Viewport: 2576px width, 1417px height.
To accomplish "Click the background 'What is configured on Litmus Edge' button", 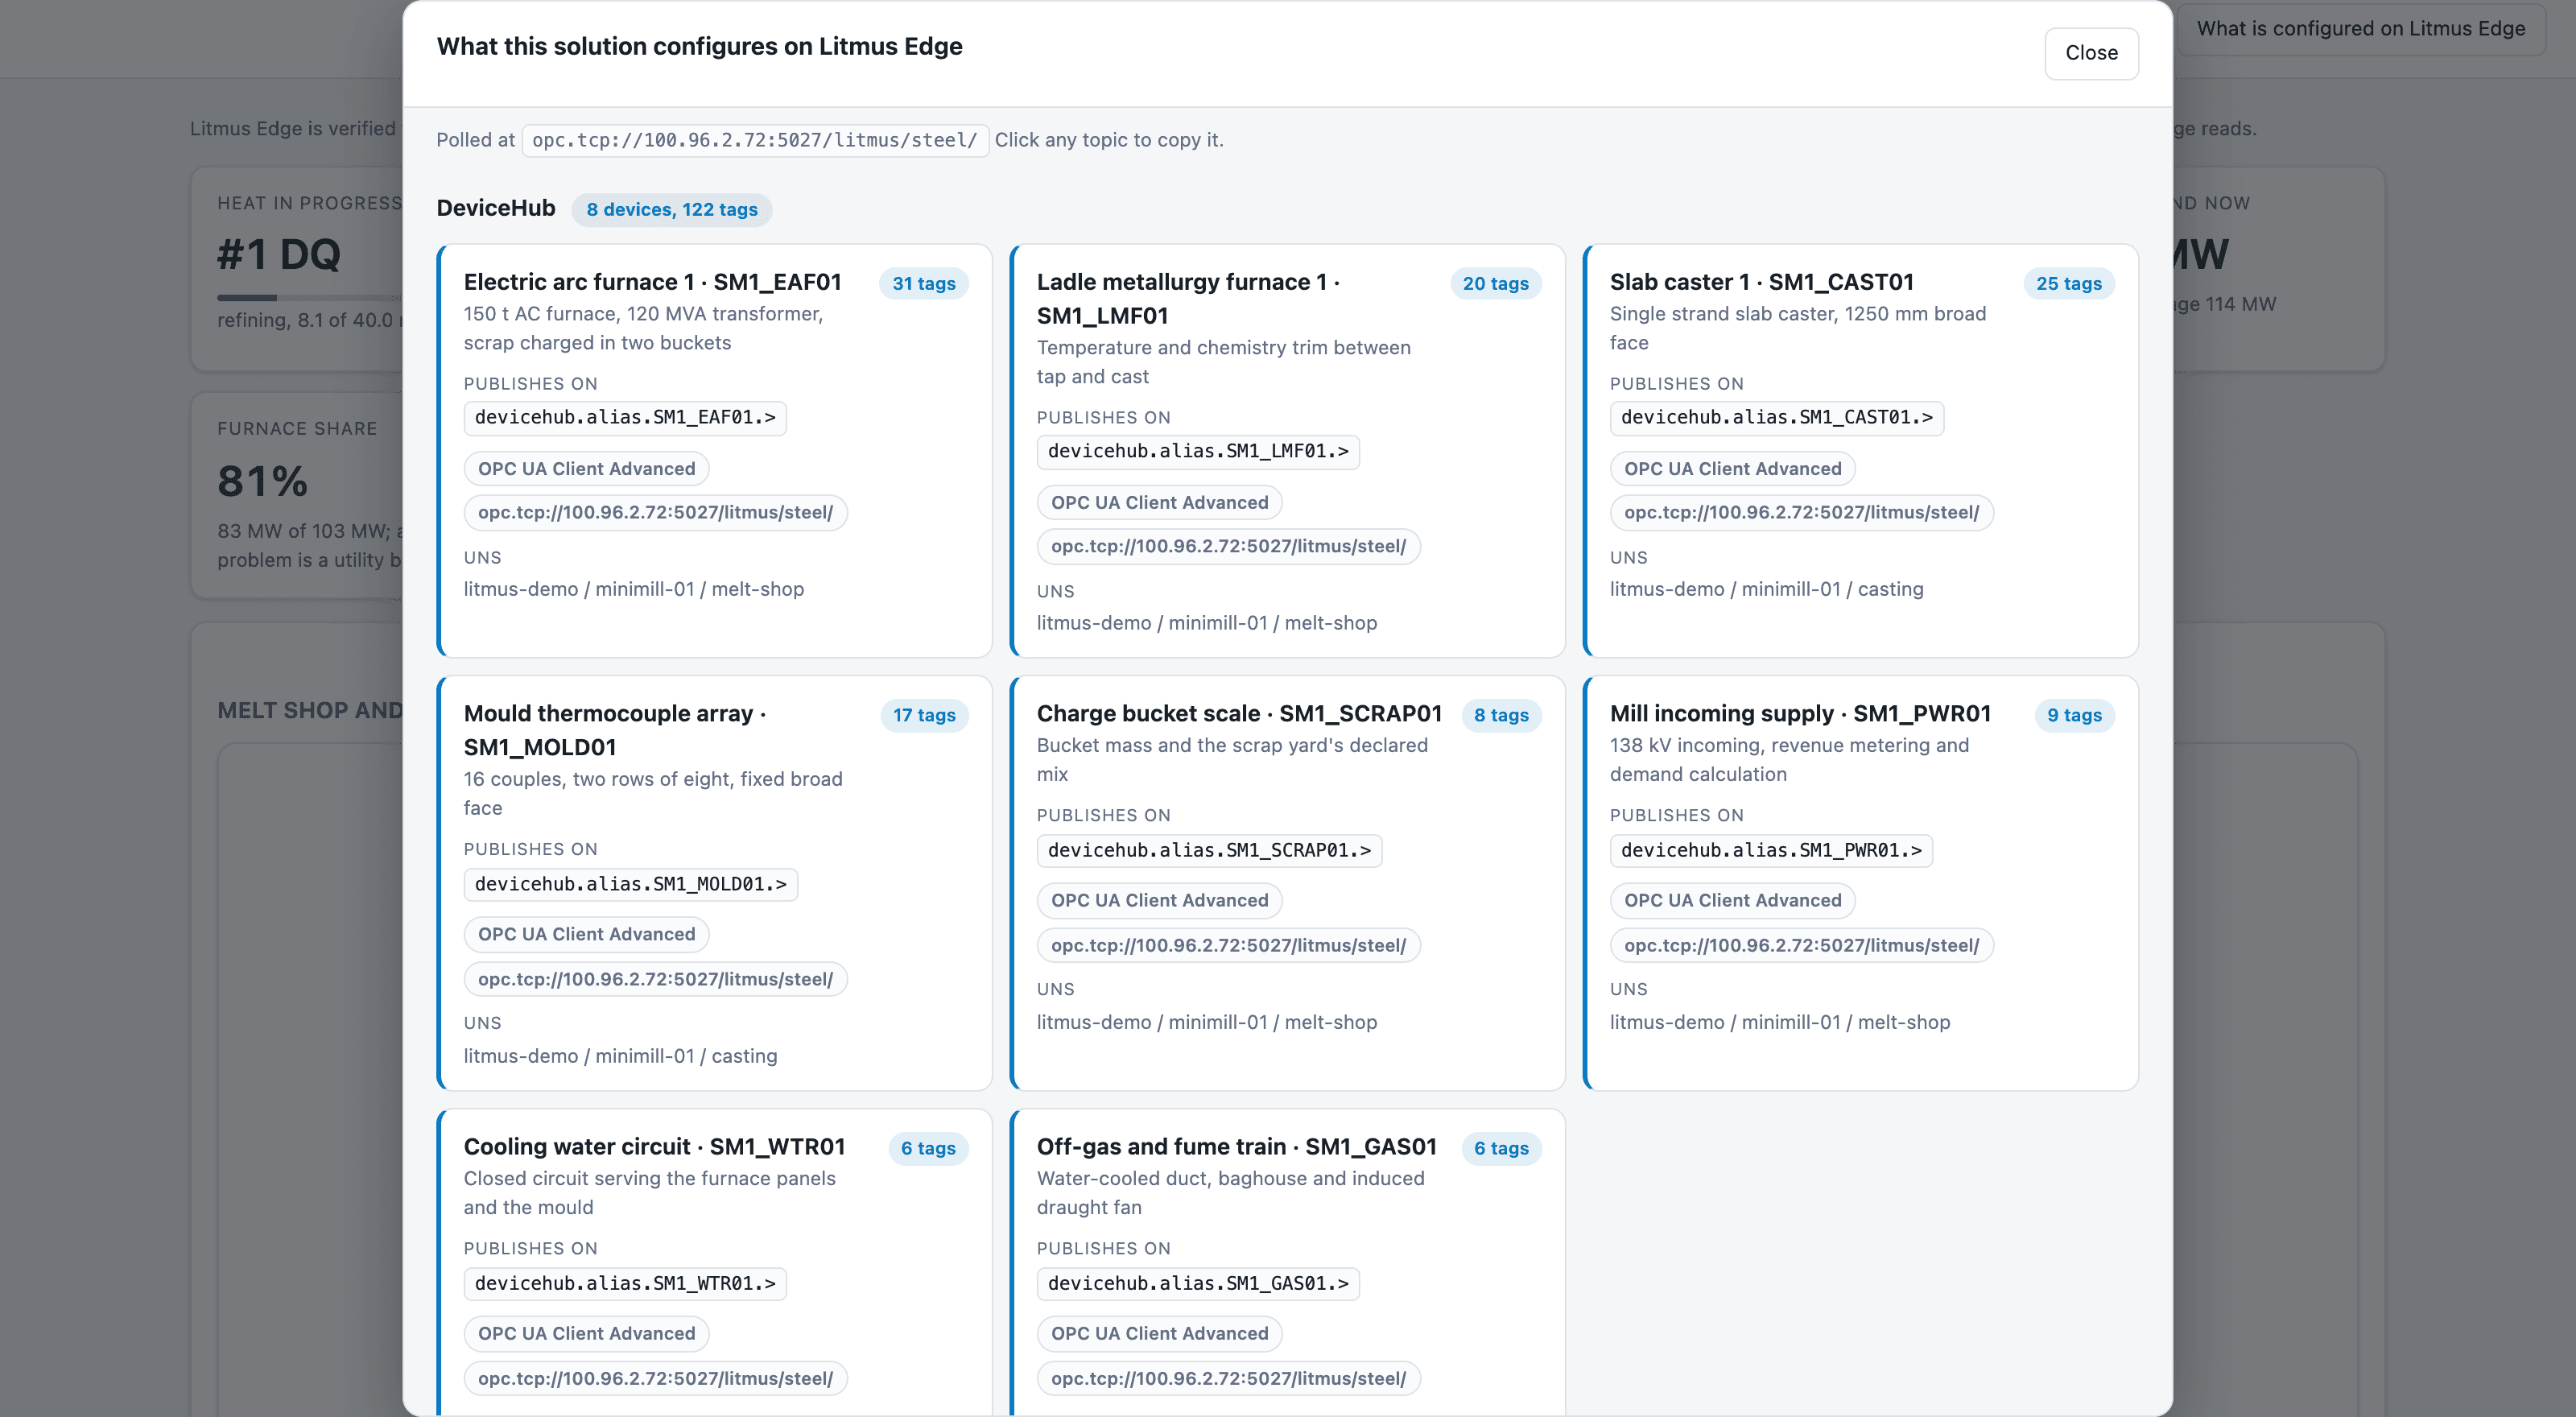I will tap(2361, 28).
